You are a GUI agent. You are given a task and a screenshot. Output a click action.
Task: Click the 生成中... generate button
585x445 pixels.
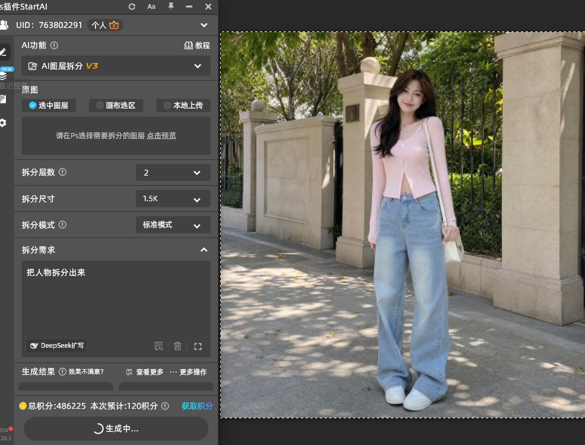click(x=116, y=428)
